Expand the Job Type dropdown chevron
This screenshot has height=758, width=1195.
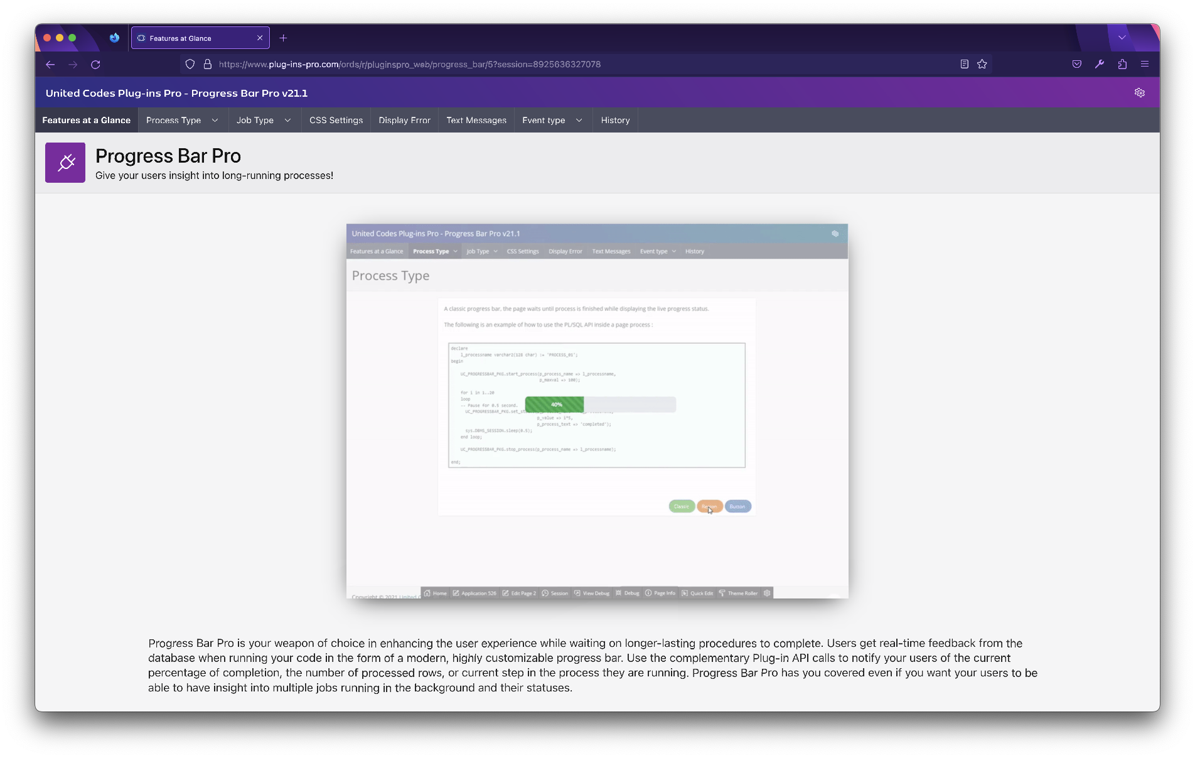pos(287,120)
